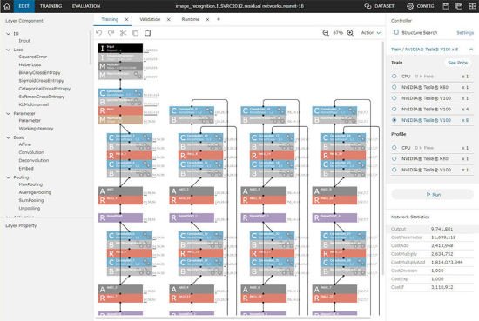Open the Runtime network tab

(191, 19)
